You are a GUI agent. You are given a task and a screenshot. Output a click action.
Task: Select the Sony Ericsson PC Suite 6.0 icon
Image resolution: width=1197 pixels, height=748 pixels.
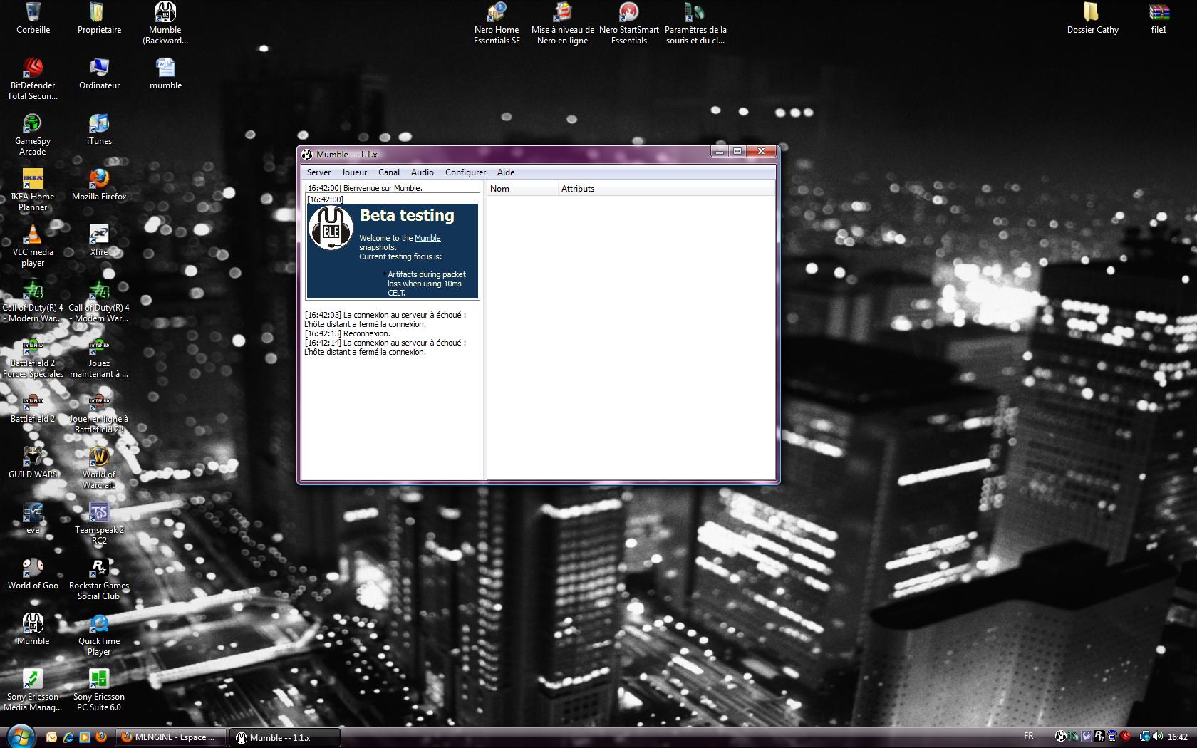(99, 690)
